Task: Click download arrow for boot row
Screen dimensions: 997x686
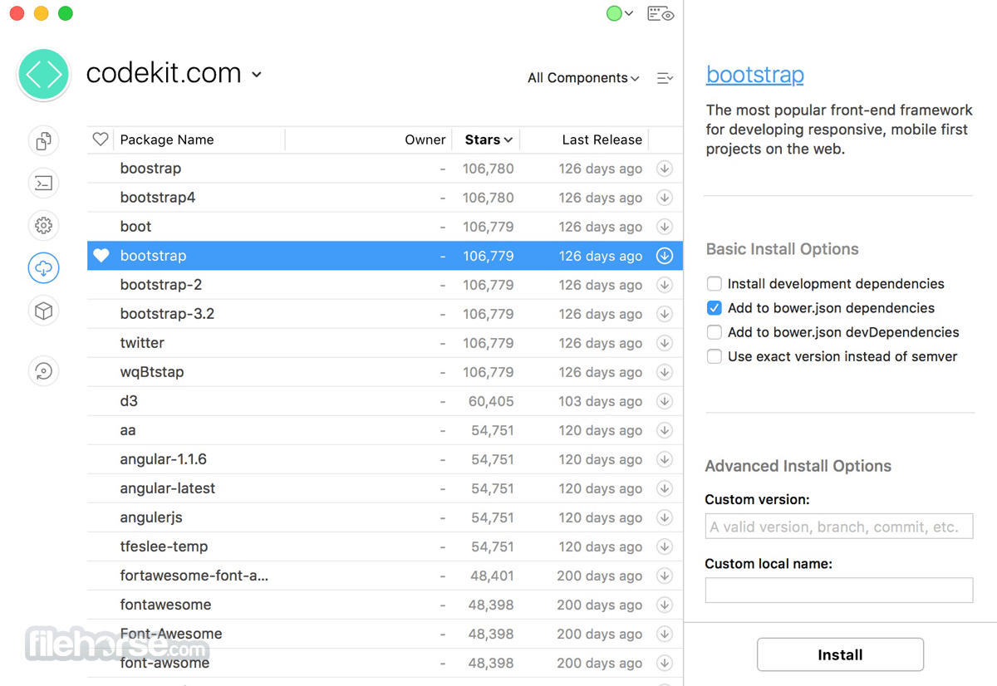Action: coord(665,227)
